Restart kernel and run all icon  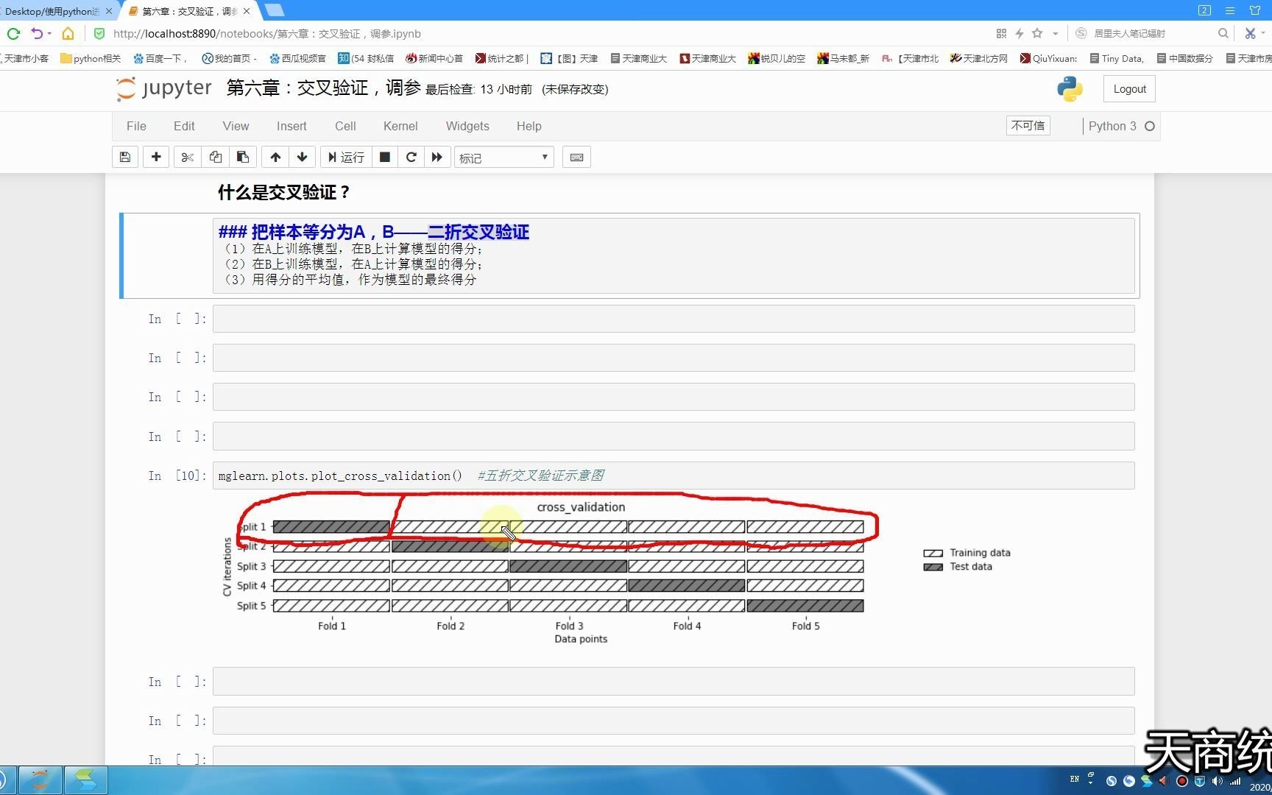click(x=437, y=157)
